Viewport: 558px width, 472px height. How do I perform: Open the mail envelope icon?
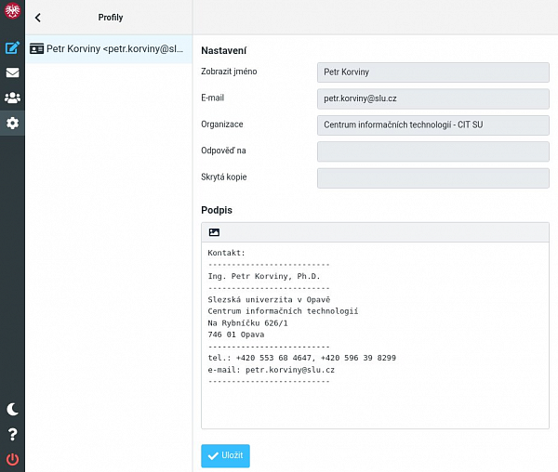coord(12,72)
